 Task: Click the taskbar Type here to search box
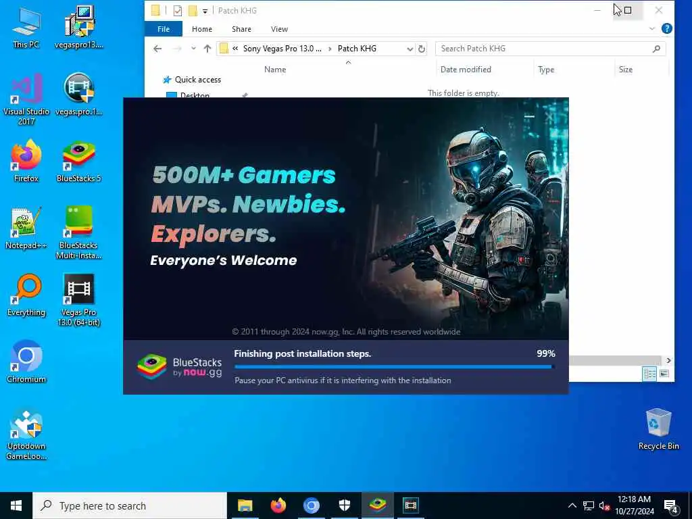(x=130, y=505)
